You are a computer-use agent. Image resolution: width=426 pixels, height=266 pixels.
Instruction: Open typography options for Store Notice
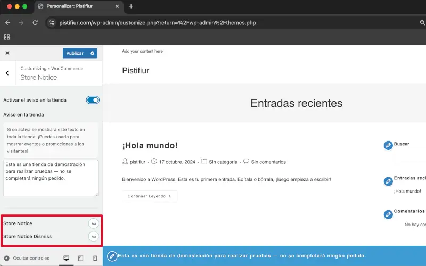pyautogui.click(x=94, y=223)
